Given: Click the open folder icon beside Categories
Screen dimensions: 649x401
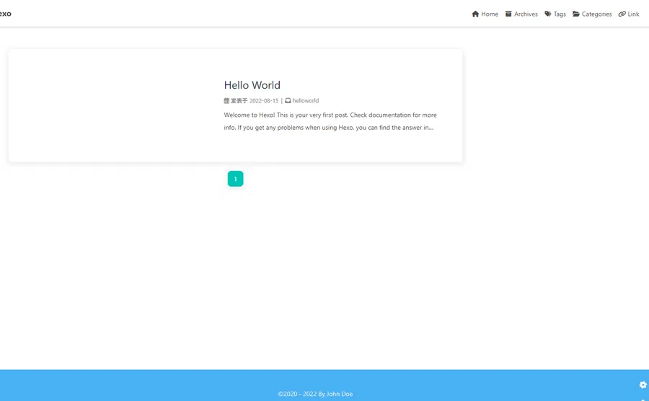Looking at the screenshot, I should 576,14.
